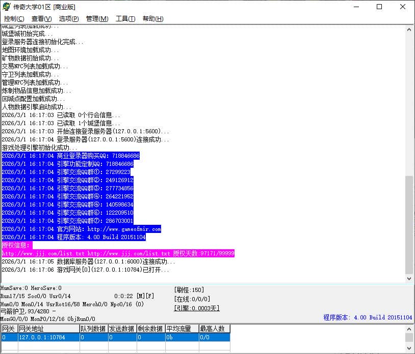
Task: Click the 弓箭护卫,93/4280 status line
Action: click(x=28, y=311)
